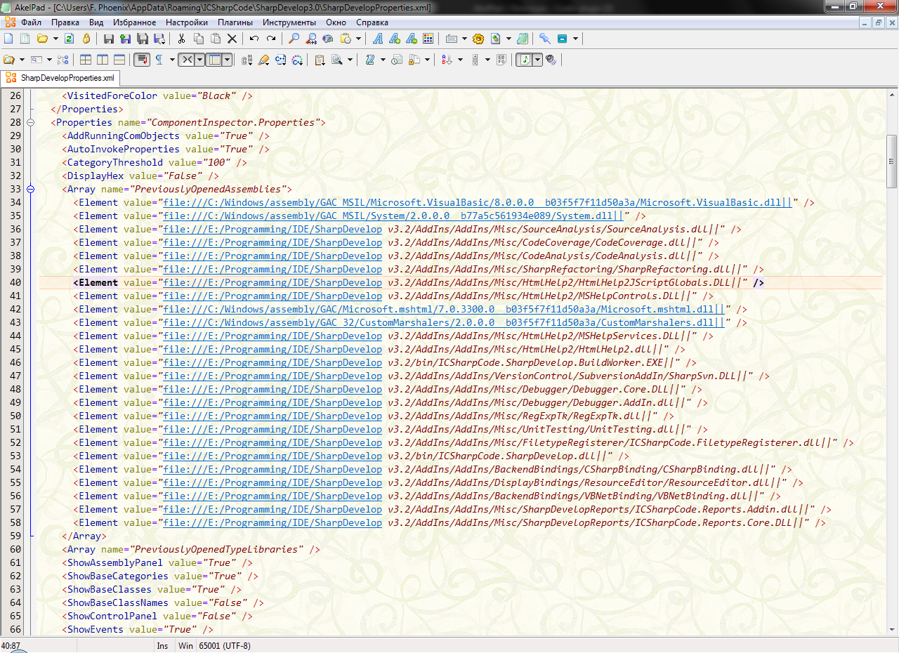Toggle the word wrap red arrow button
The height and width of the screenshot is (653, 899).
tap(142, 60)
